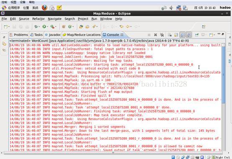This screenshot has width=232, height=159.
Task: Toggle Show Console on Standard Error
Action: (x=189, y=35)
